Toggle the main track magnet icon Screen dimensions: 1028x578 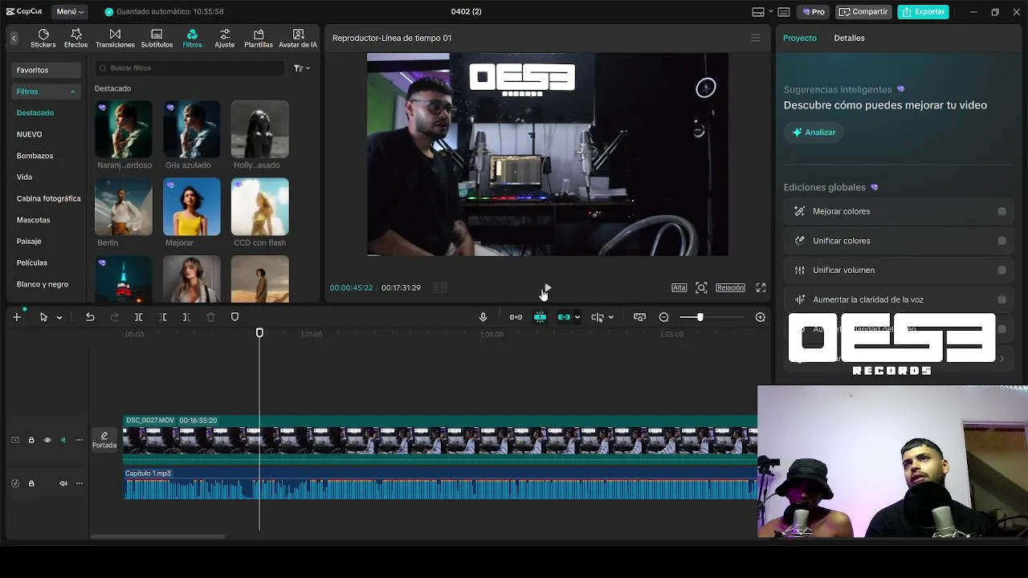coord(516,317)
